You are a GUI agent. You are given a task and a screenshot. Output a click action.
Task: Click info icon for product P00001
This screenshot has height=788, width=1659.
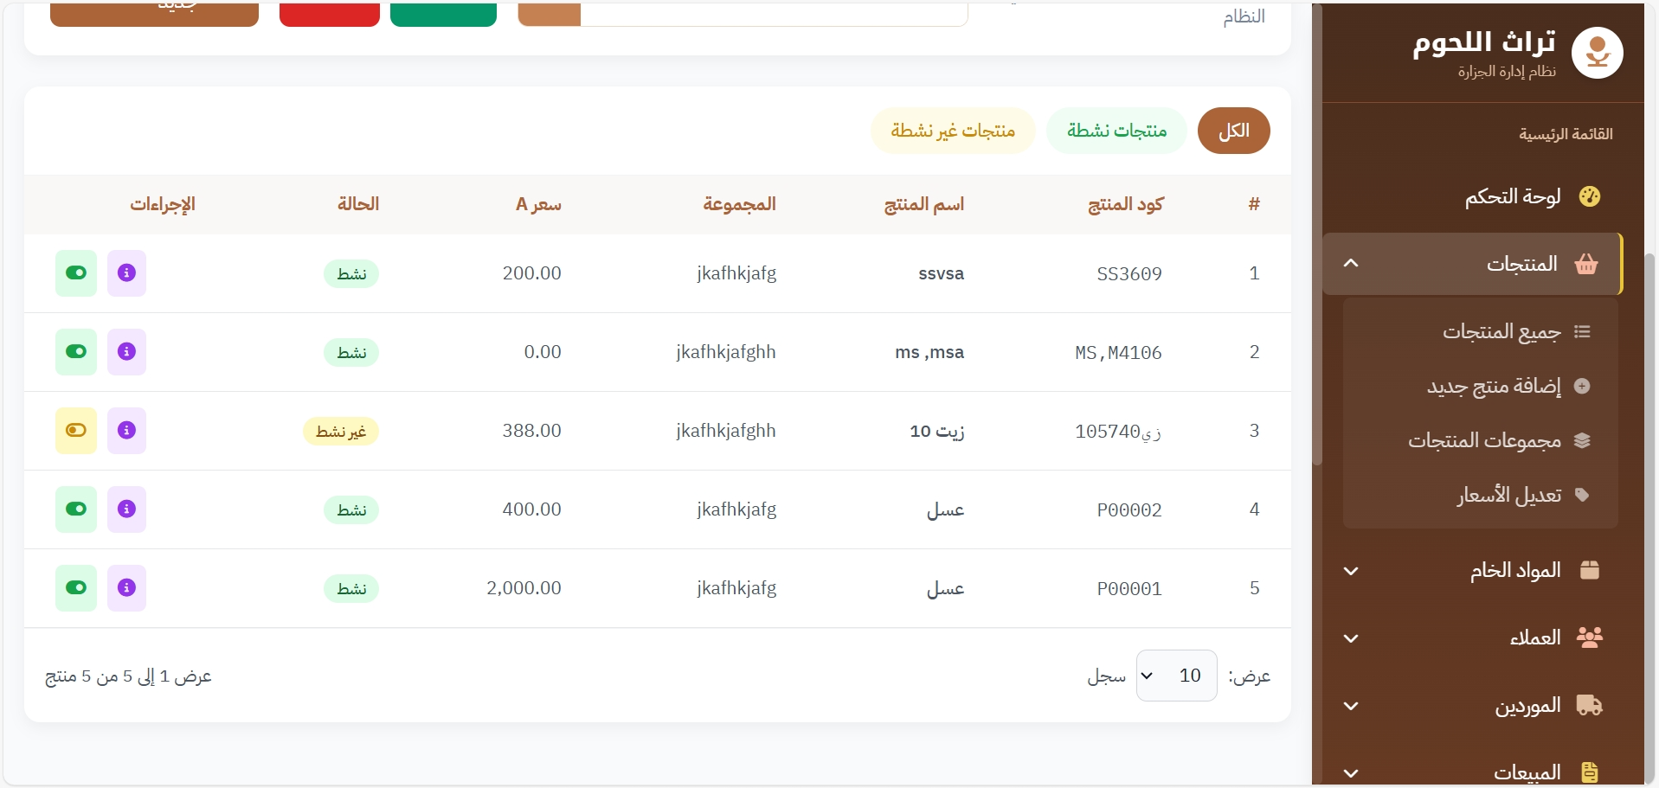coord(126,588)
